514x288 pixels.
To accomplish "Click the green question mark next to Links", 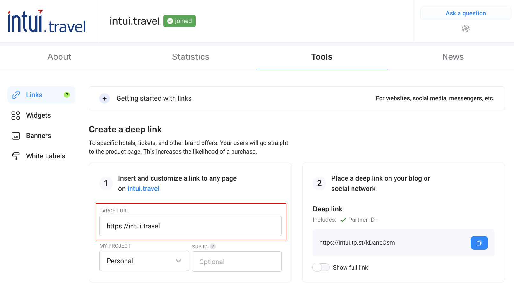I will coord(67,95).
